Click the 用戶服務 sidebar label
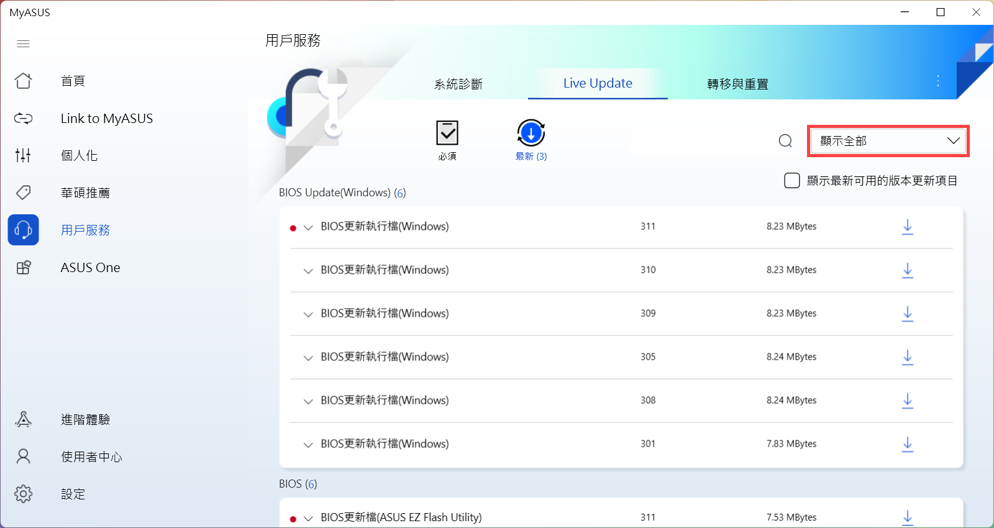Image resolution: width=994 pixels, height=528 pixels. [x=85, y=230]
